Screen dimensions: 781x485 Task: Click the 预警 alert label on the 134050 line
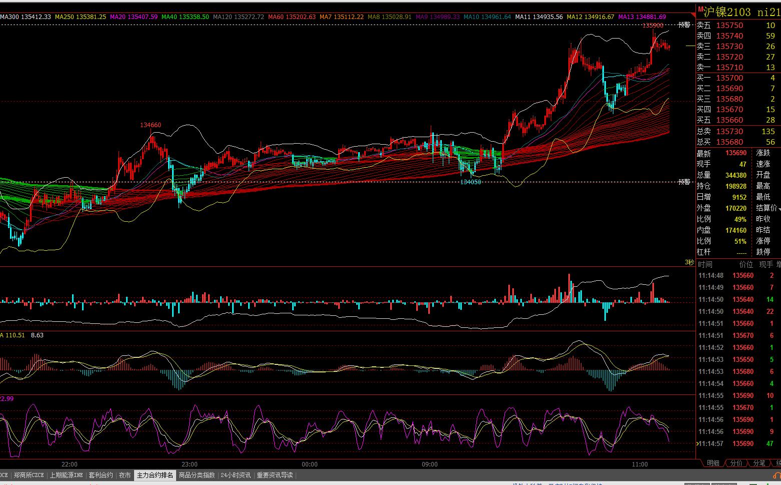coord(684,182)
